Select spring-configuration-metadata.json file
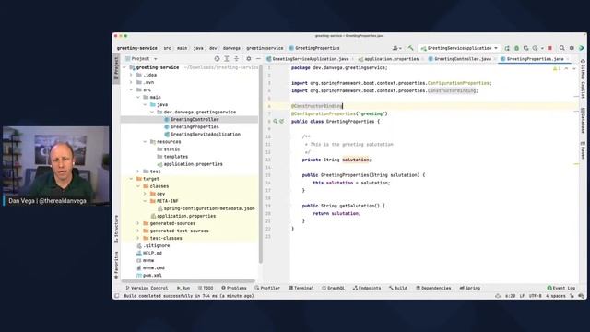 point(206,208)
